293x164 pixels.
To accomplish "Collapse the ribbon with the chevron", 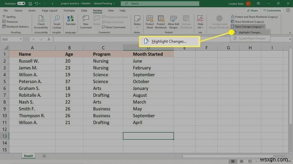I will pyautogui.click(x=290, y=33).
